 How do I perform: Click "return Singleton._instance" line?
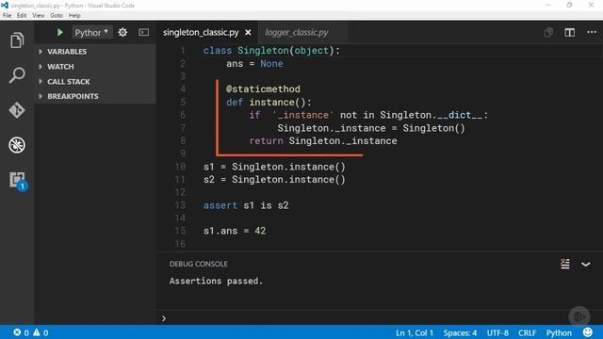tap(323, 141)
